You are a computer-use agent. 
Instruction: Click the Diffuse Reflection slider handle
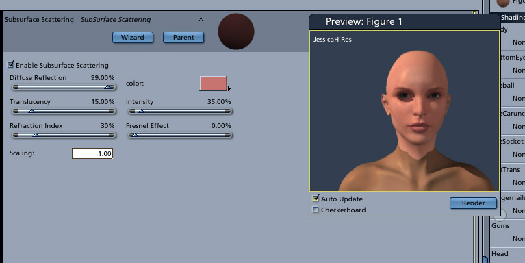pos(108,87)
